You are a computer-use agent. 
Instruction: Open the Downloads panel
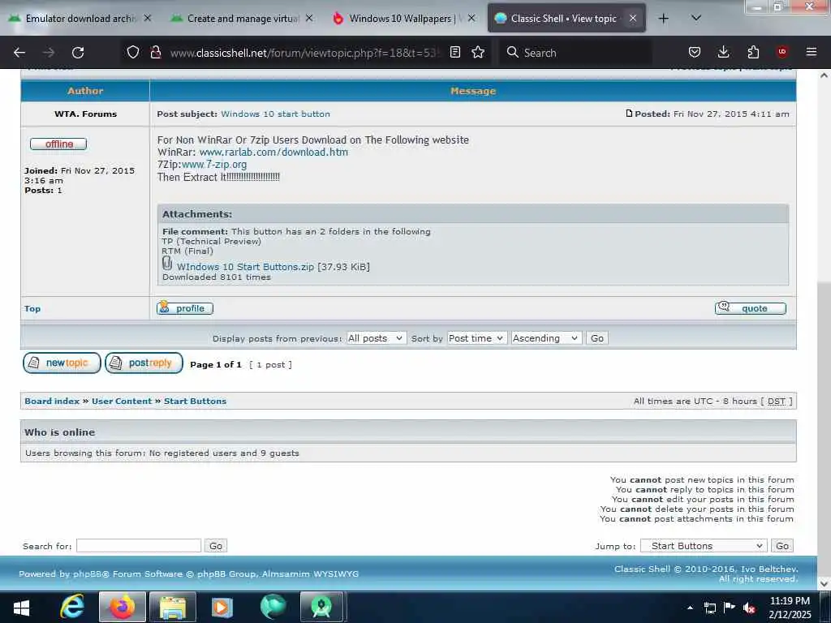point(723,52)
